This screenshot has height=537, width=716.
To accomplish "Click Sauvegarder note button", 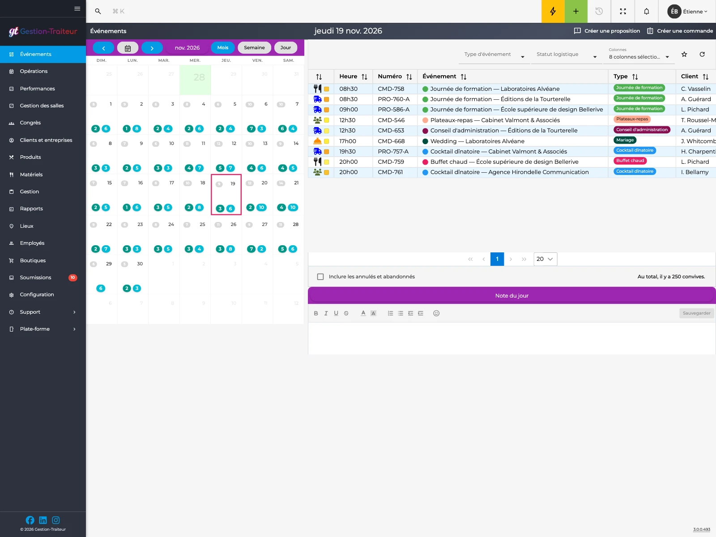I will click(696, 313).
